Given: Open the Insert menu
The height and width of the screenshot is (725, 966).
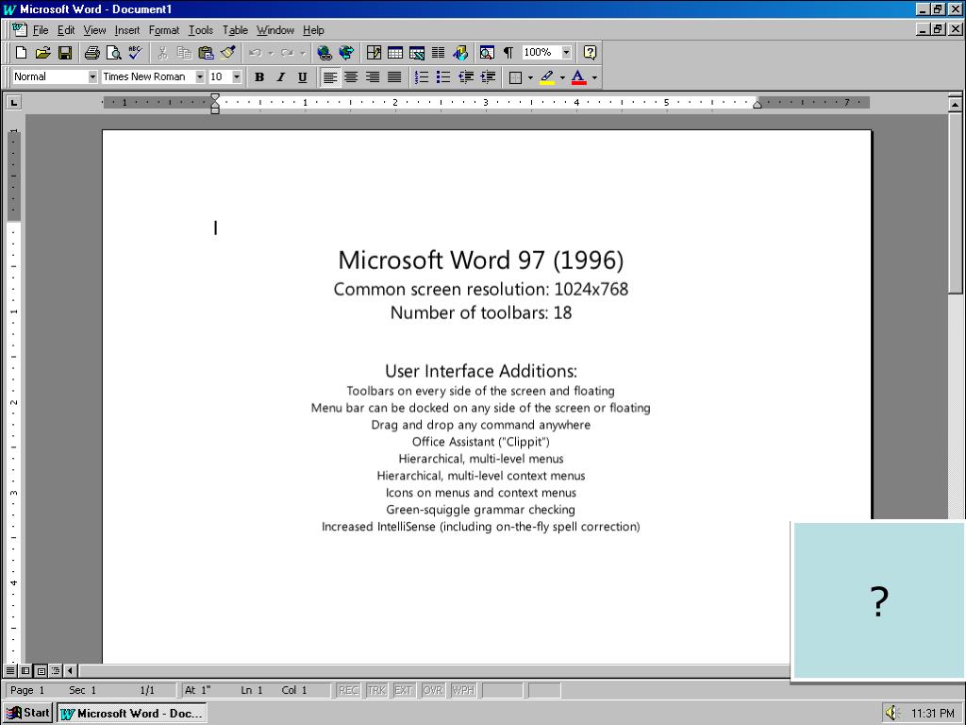Looking at the screenshot, I should coord(127,30).
